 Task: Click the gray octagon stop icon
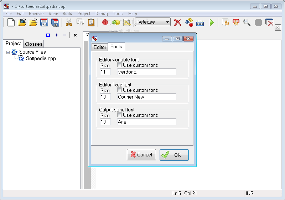[x=258, y=22]
